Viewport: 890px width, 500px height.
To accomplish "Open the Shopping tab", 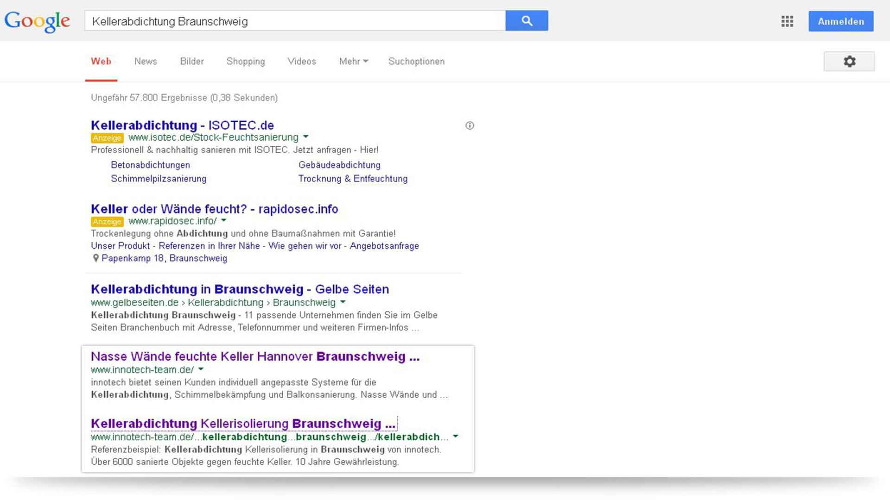I will 246,62.
